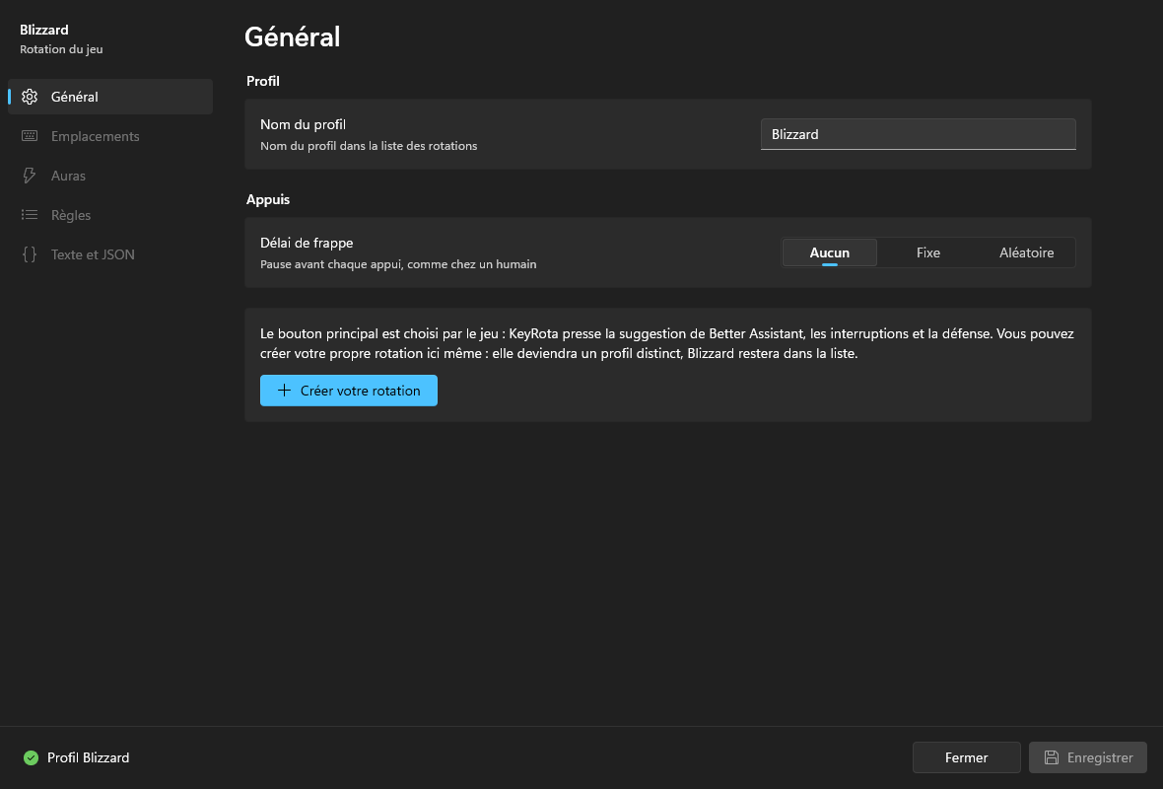The image size is (1163, 789).
Task: Click the Appuis section heading
Action: click(268, 199)
